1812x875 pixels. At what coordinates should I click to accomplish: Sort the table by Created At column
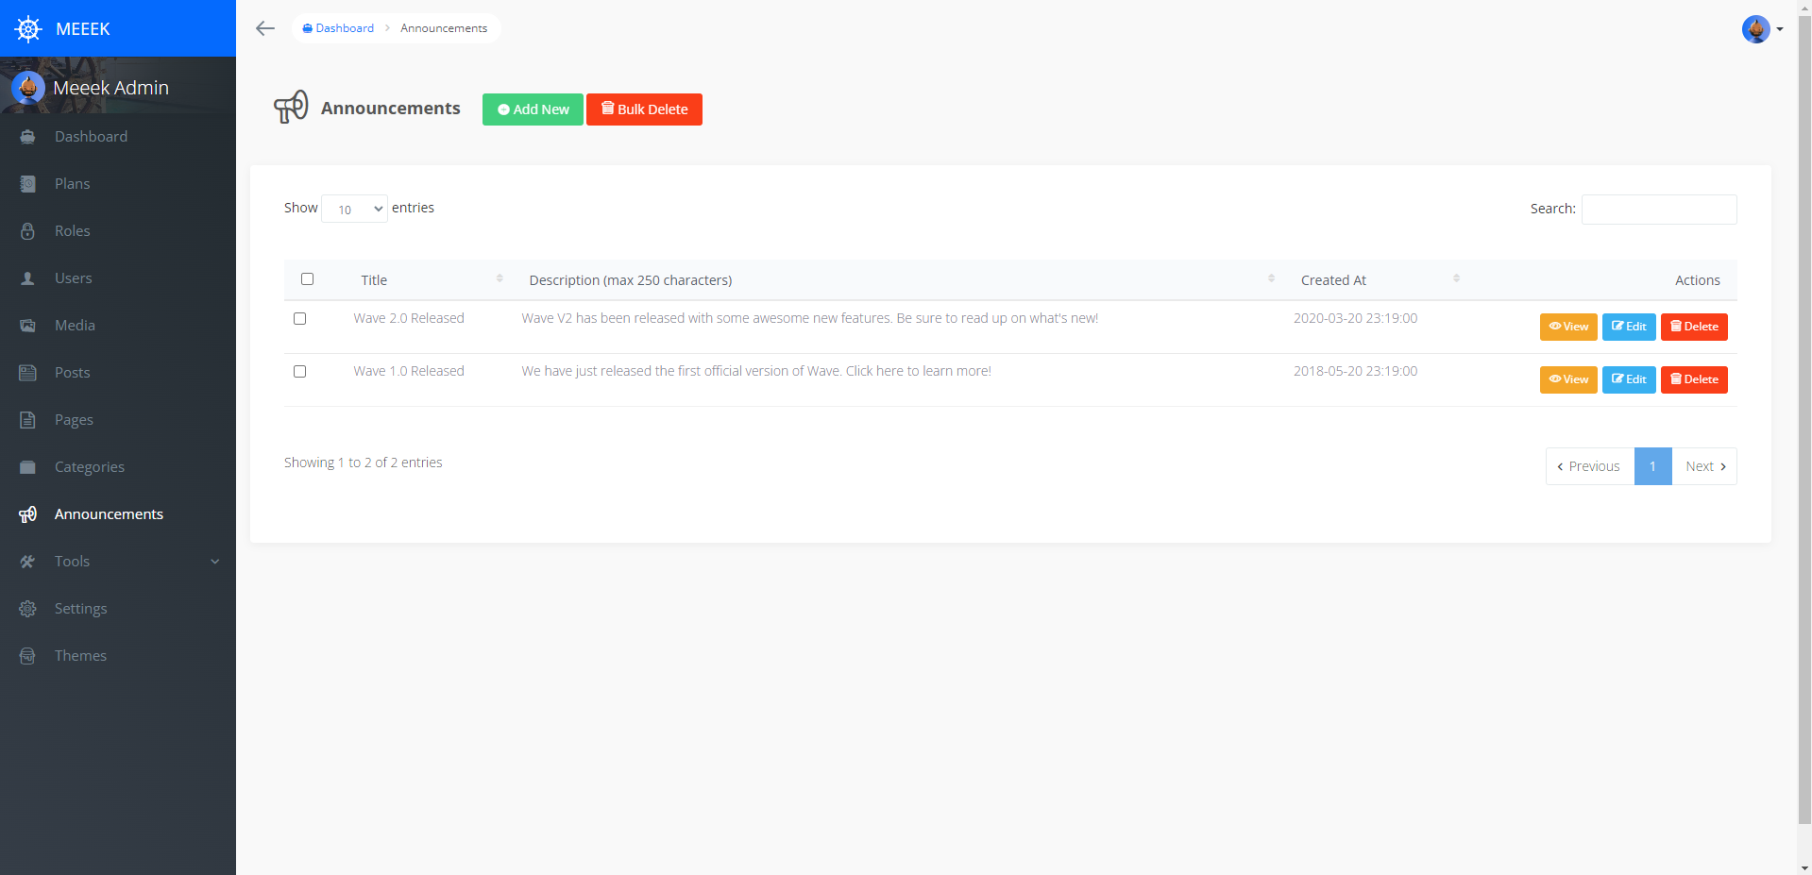coord(1333,279)
